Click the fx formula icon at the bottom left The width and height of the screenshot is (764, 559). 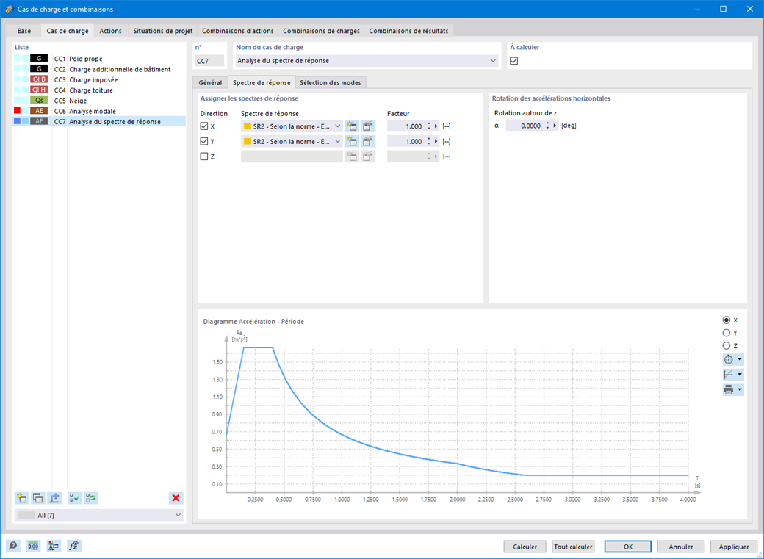pyautogui.click(x=74, y=546)
